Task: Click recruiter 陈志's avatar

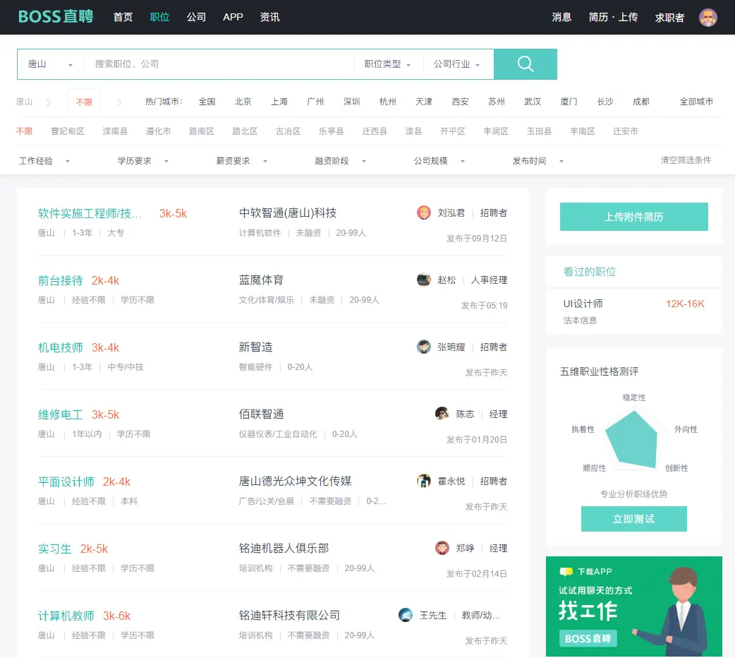Action: point(442,414)
